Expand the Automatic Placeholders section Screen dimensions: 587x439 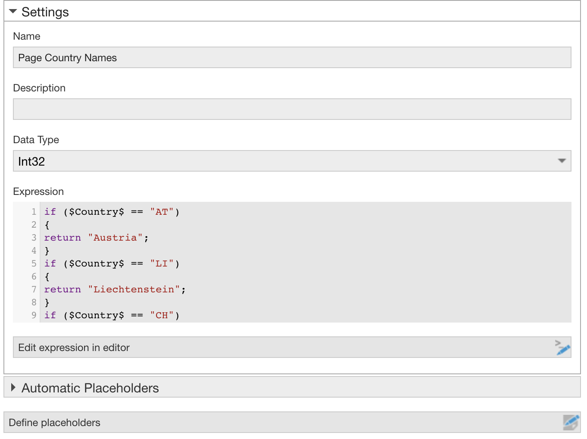(x=13, y=388)
